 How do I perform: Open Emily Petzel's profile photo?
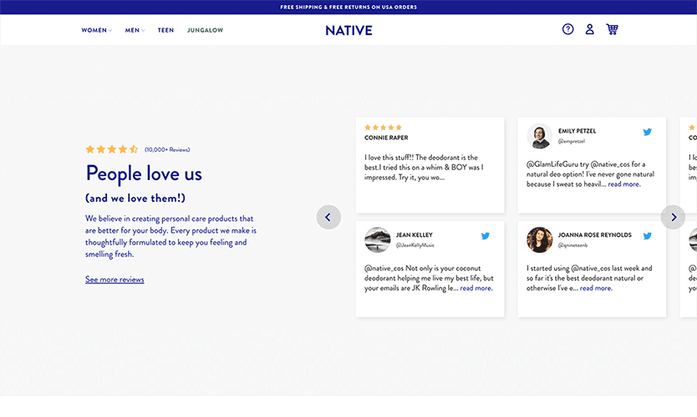pos(539,136)
